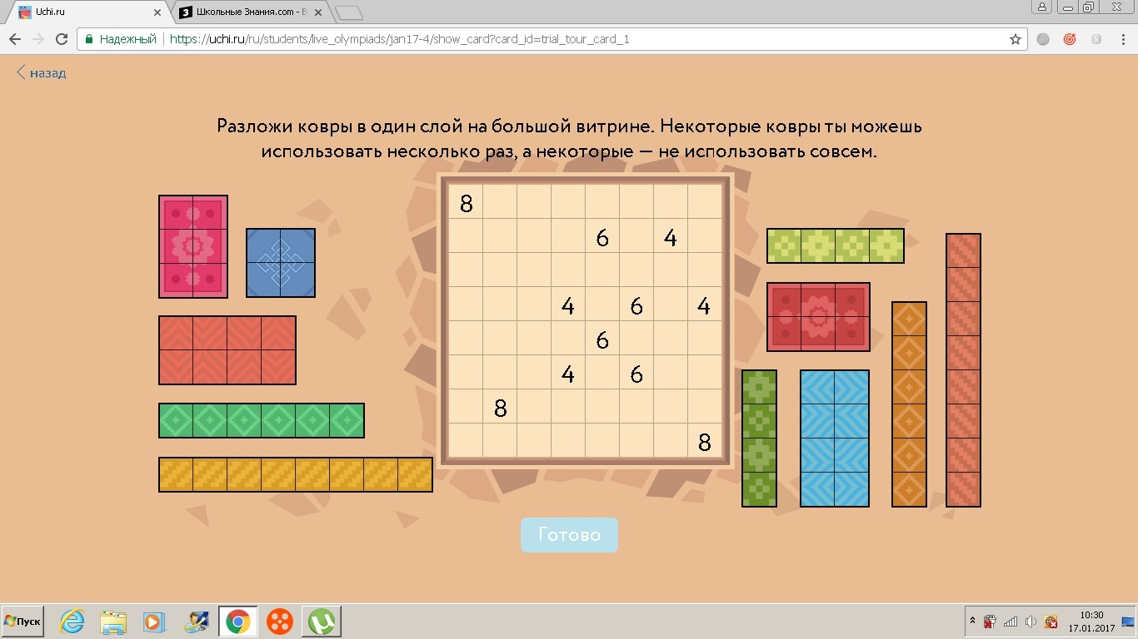Bookmark this page with the star icon
This screenshot has width=1138, height=639.
(x=1015, y=39)
